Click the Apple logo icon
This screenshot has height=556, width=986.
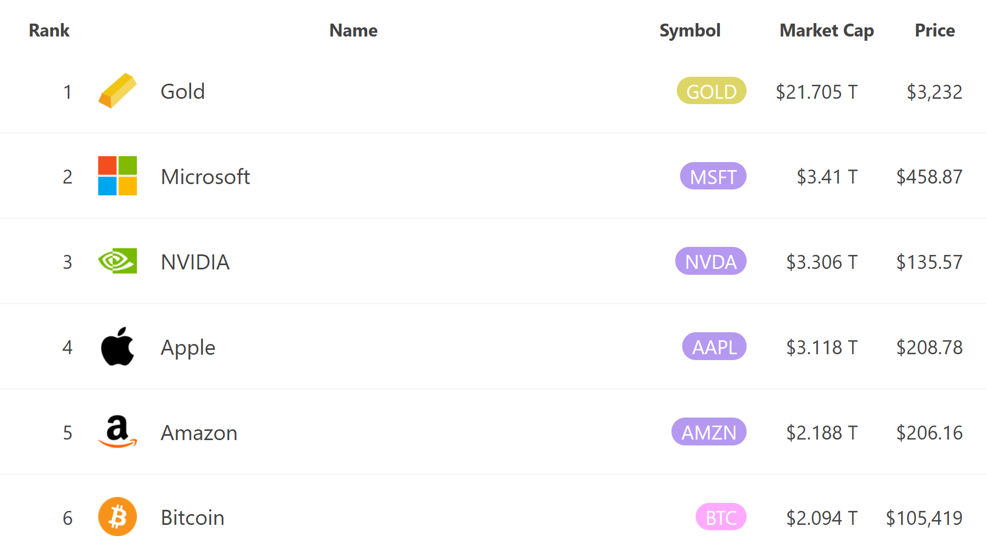pyautogui.click(x=118, y=346)
